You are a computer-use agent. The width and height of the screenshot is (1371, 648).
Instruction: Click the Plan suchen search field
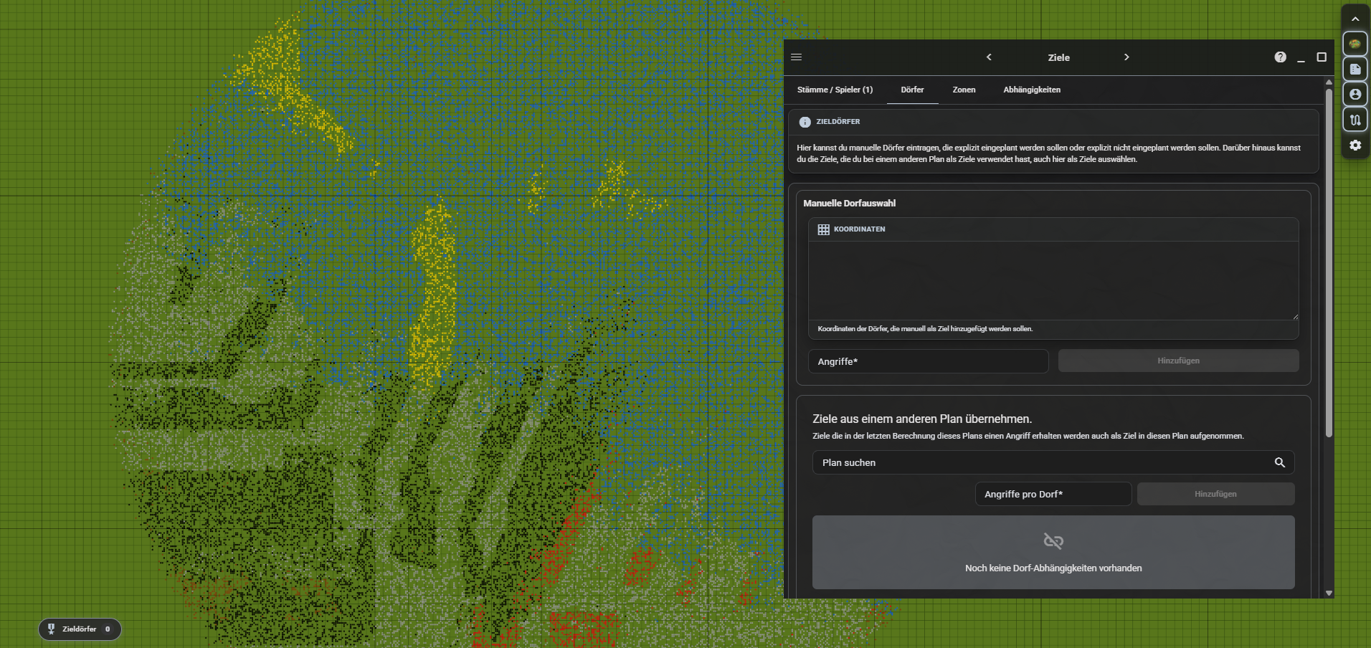pyautogui.click(x=1053, y=463)
